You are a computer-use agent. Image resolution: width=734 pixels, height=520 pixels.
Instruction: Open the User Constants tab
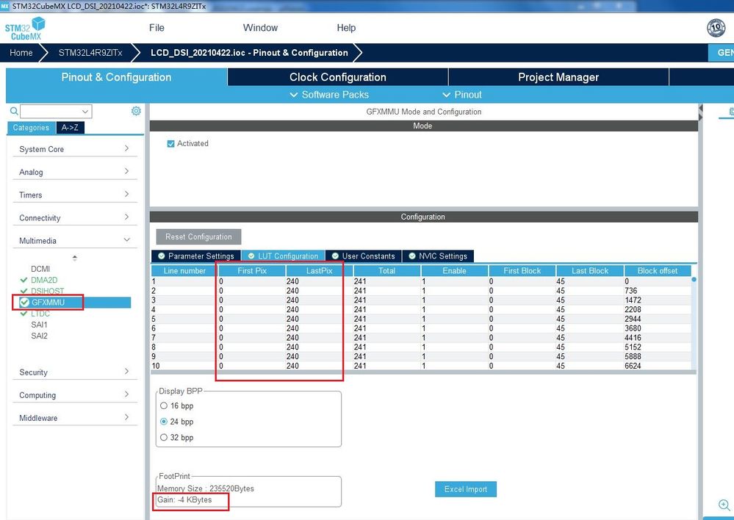(363, 256)
